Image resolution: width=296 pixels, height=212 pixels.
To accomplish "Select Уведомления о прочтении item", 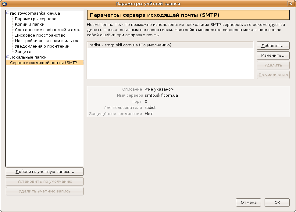I will [42, 46].
